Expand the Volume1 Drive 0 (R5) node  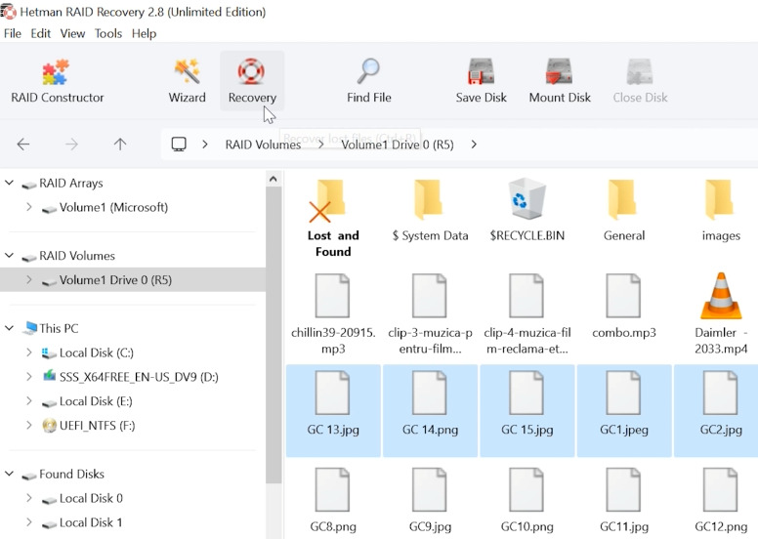pyautogui.click(x=29, y=280)
